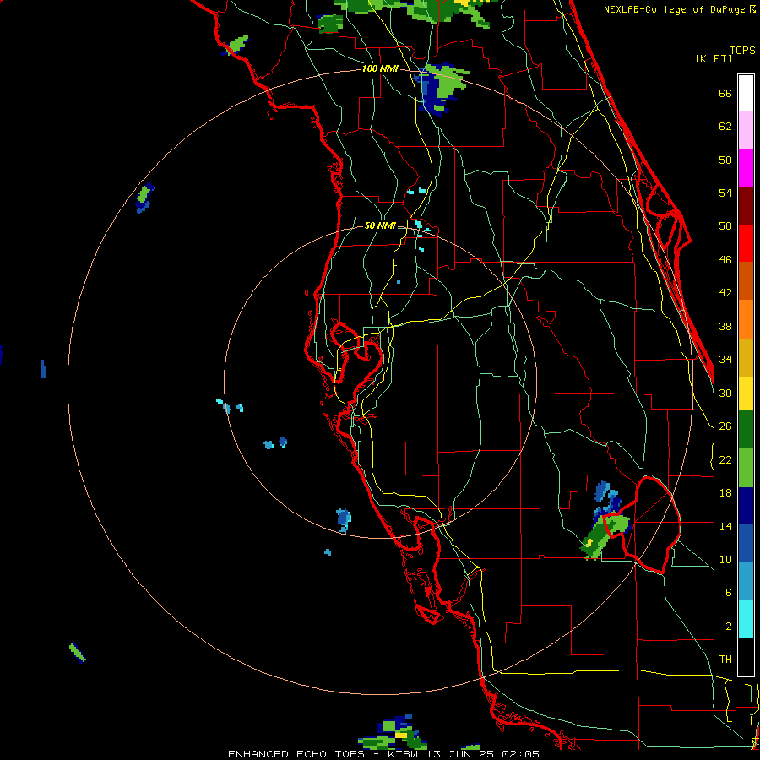Click the legend value 54
The width and height of the screenshot is (760, 760).
[725, 193]
